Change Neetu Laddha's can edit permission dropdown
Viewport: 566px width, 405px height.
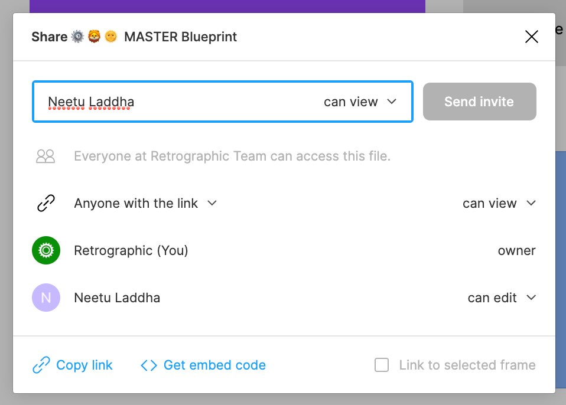(x=503, y=298)
